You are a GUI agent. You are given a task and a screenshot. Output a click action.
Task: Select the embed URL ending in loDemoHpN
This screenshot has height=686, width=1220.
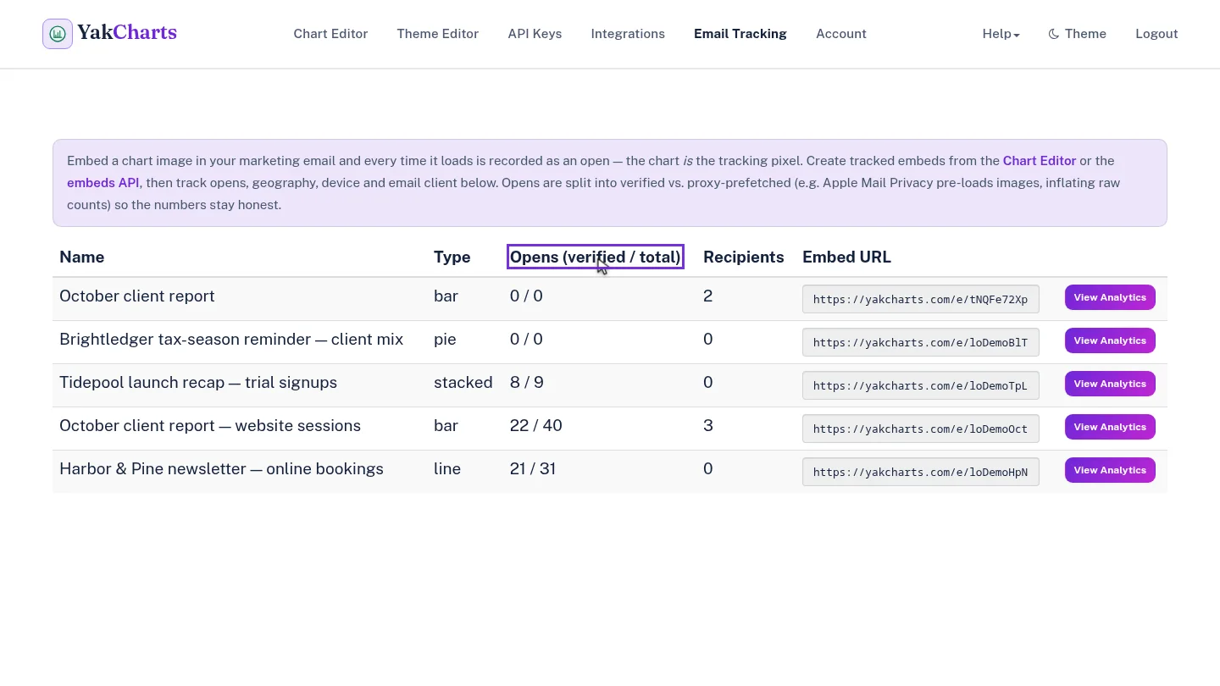920,472
